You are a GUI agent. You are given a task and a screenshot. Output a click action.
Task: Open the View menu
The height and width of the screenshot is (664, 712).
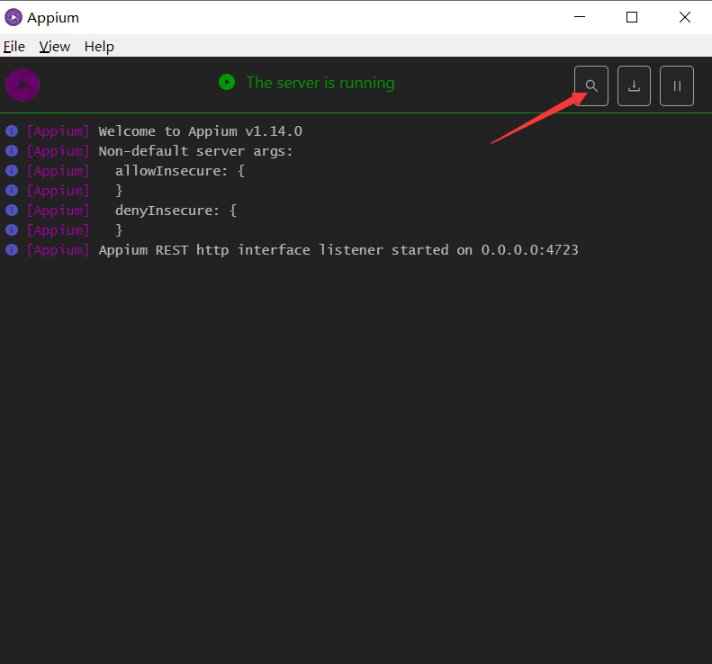[55, 46]
